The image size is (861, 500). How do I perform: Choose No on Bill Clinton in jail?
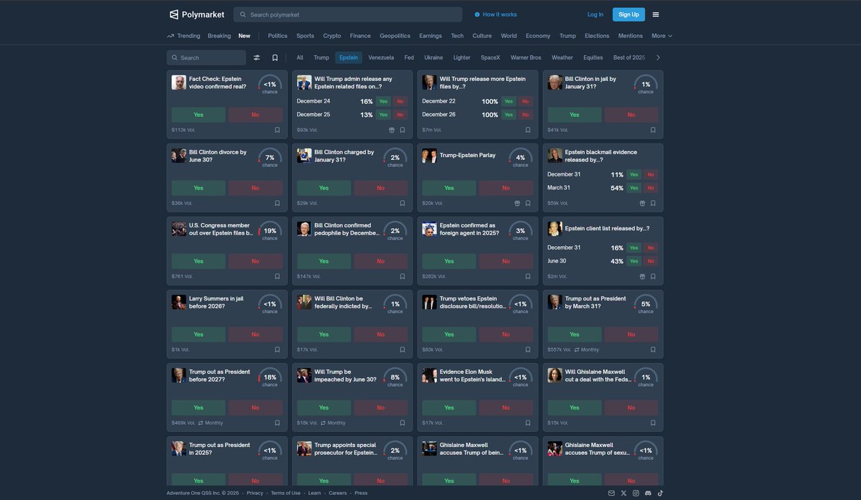[x=631, y=115]
